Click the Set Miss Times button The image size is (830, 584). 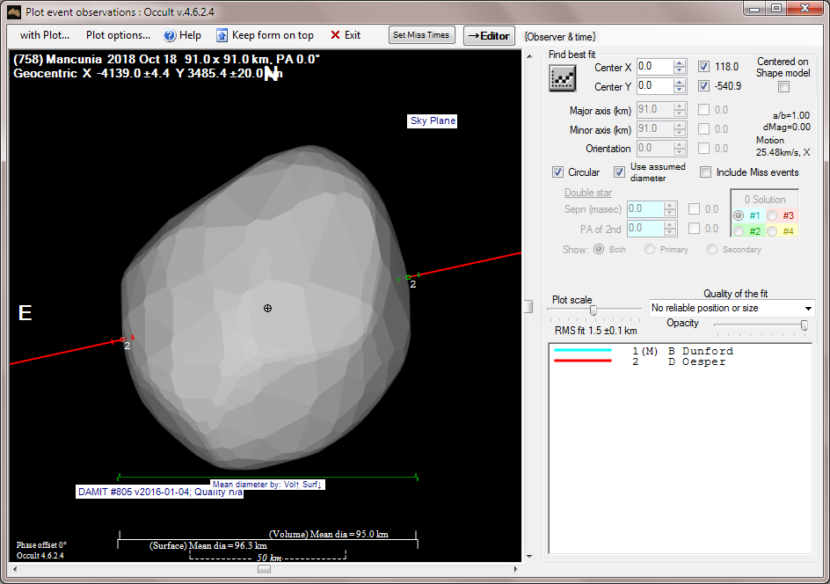[x=421, y=35]
